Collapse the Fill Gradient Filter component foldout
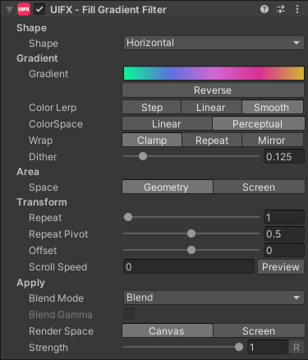This screenshot has height=360, width=308. 9,10
